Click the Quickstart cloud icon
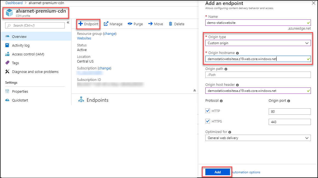The image size is (318, 178). pyautogui.click(x=7, y=100)
